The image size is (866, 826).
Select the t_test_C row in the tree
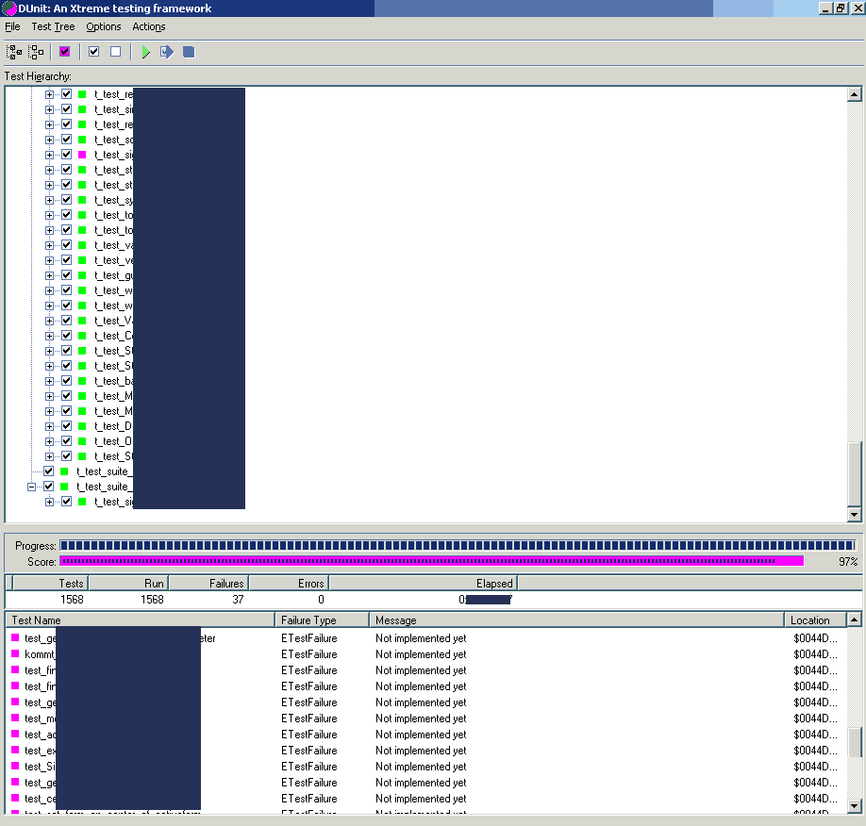coord(114,336)
